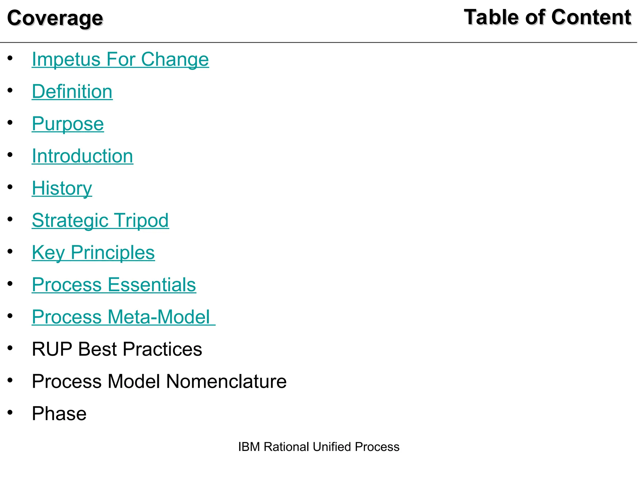Click the bullet beside History
638x478 pixels.
tap(10, 187)
